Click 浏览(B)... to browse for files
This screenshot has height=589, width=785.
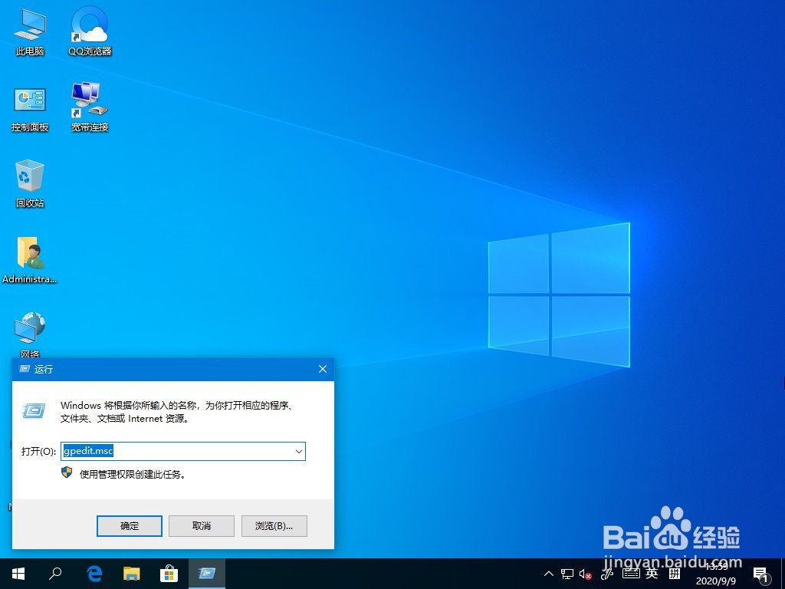coord(274,526)
